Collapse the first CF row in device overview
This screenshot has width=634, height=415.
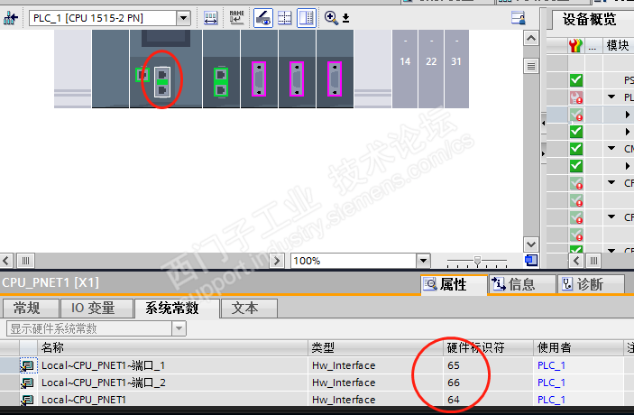pyautogui.click(x=611, y=183)
